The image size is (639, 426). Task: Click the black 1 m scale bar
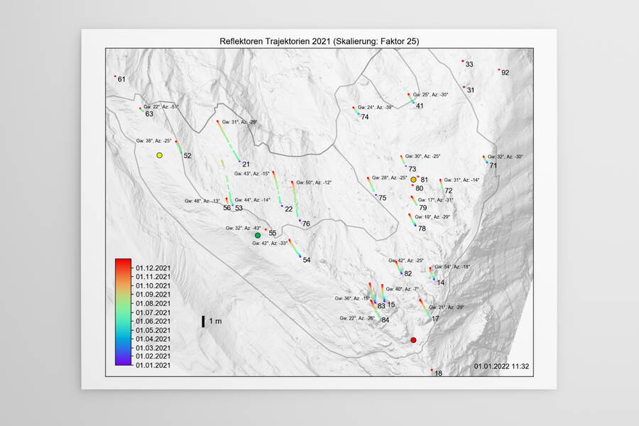tap(204, 322)
